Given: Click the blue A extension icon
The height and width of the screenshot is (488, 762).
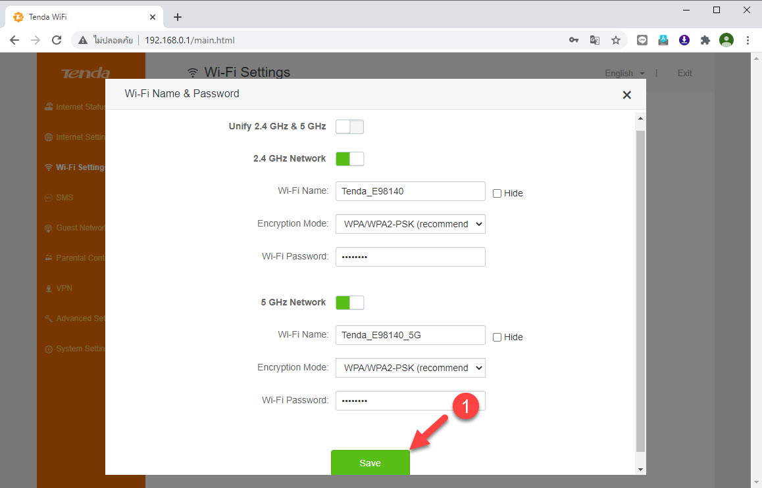Looking at the screenshot, I should pyautogui.click(x=663, y=40).
